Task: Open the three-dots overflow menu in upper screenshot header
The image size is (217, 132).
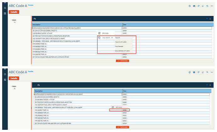Action: click(x=212, y=6)
